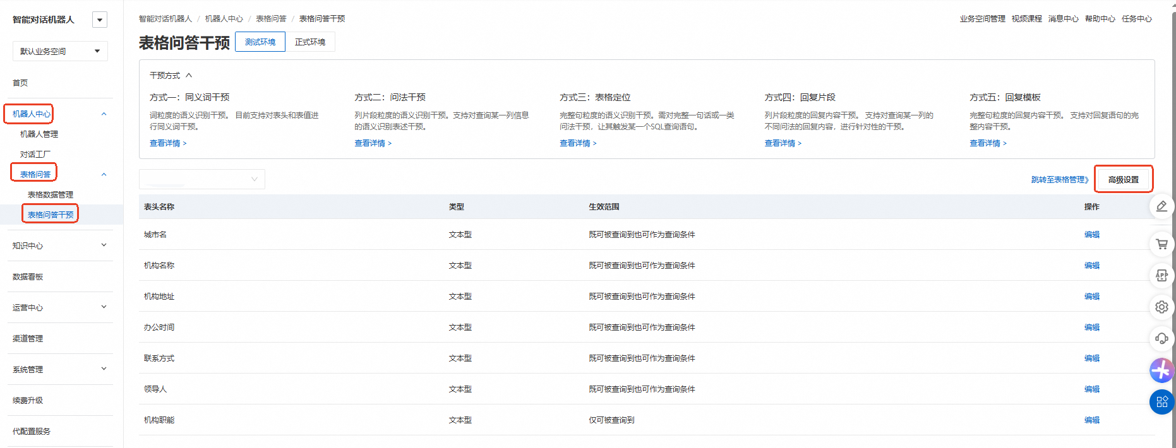Click the 类型 column header

[x=456, y=206]
